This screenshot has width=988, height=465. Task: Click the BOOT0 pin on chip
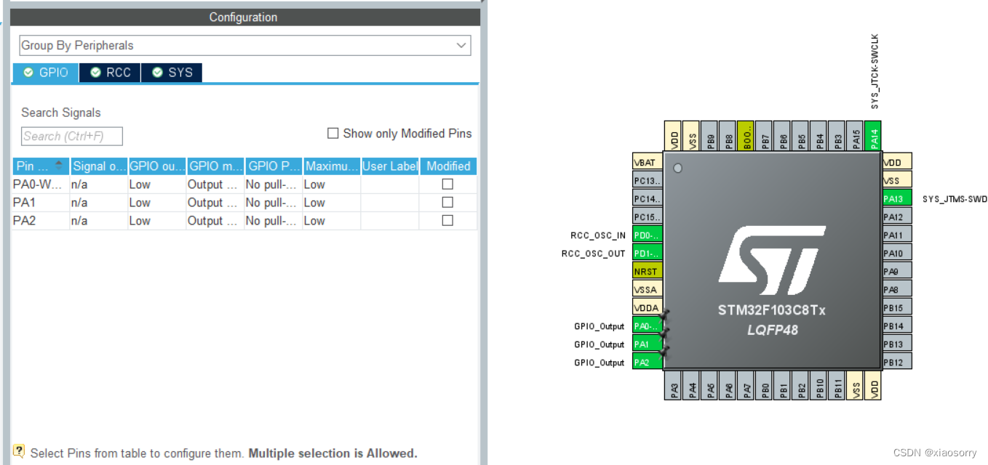746,136
